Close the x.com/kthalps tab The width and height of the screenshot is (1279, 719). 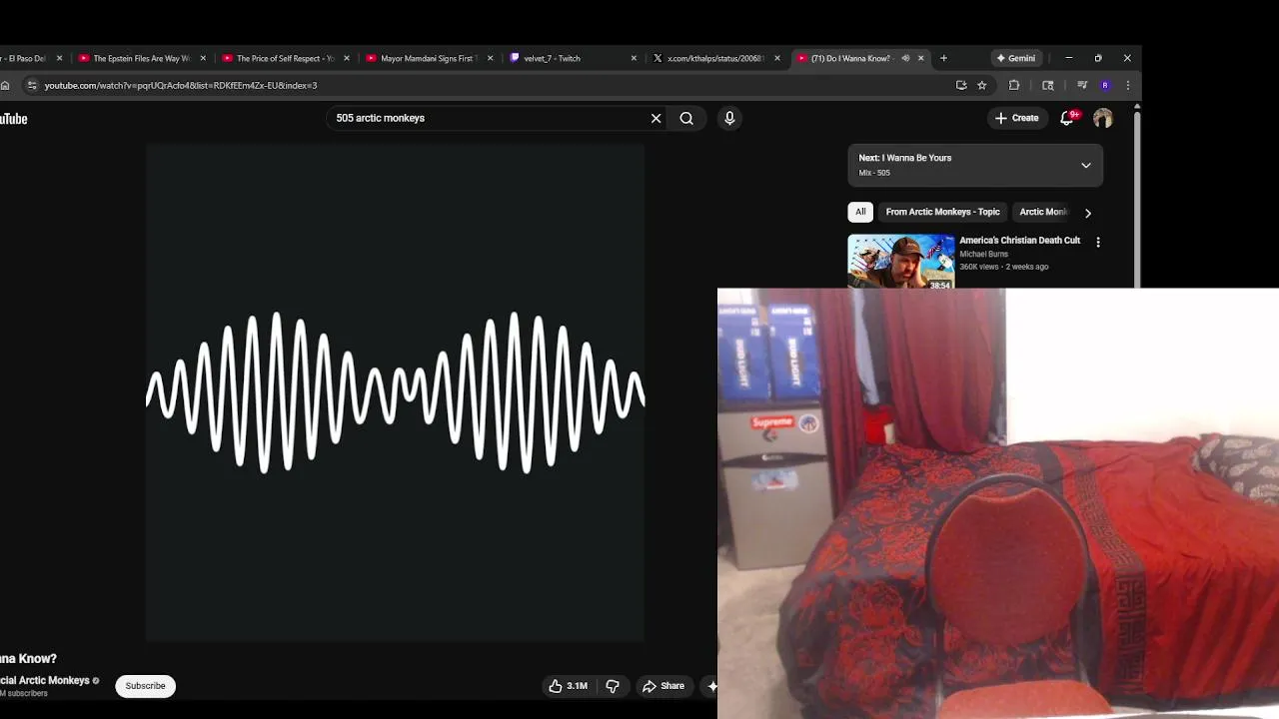[777, 58]
